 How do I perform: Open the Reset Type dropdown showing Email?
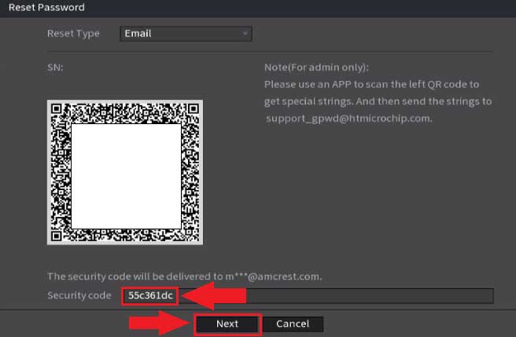coord(185,34)
